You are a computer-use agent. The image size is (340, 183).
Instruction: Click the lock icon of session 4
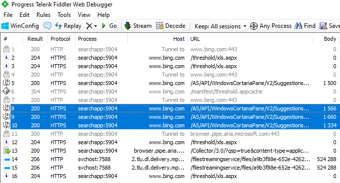coord(6,74)
